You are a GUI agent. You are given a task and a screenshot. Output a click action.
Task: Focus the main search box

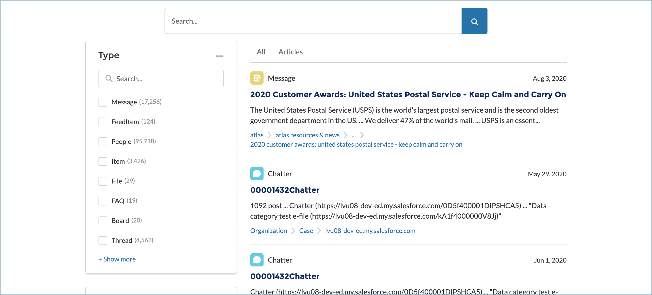(313, 21)
